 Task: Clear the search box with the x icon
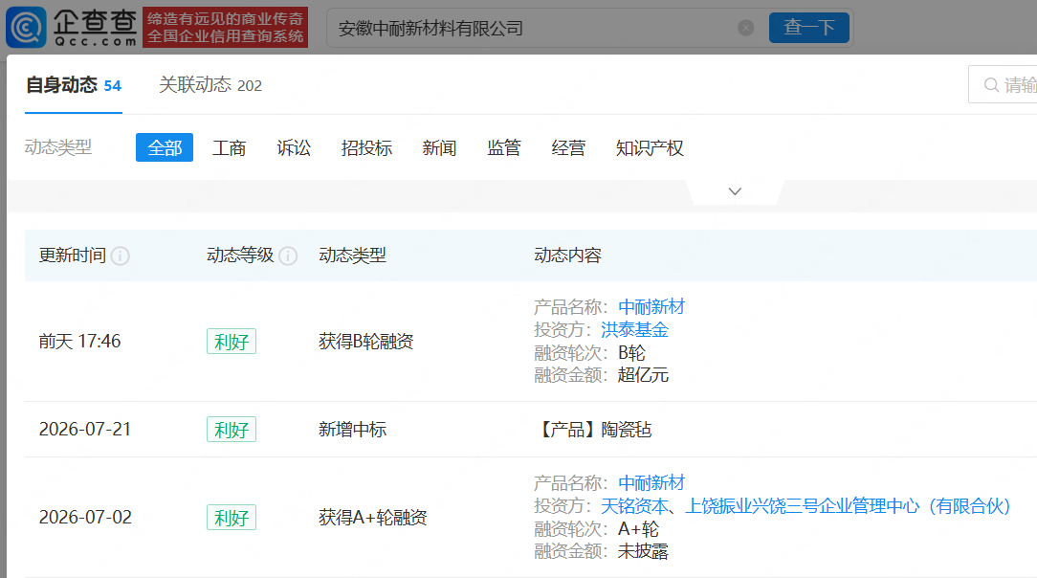tap(745, 28)
